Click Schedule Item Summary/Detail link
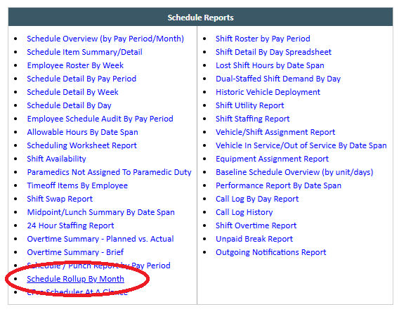406x314 pixels. [84, 52]
